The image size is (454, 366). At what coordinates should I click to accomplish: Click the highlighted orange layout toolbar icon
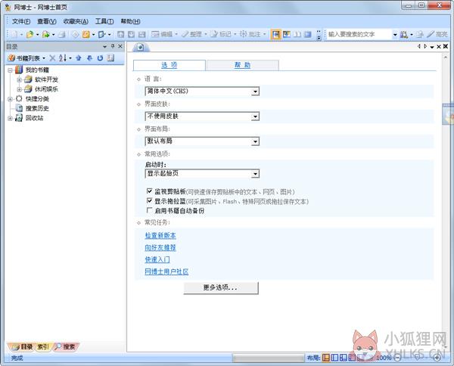point(276,35)
